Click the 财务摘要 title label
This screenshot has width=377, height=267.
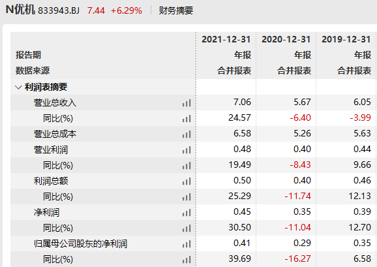click(176, 10)
